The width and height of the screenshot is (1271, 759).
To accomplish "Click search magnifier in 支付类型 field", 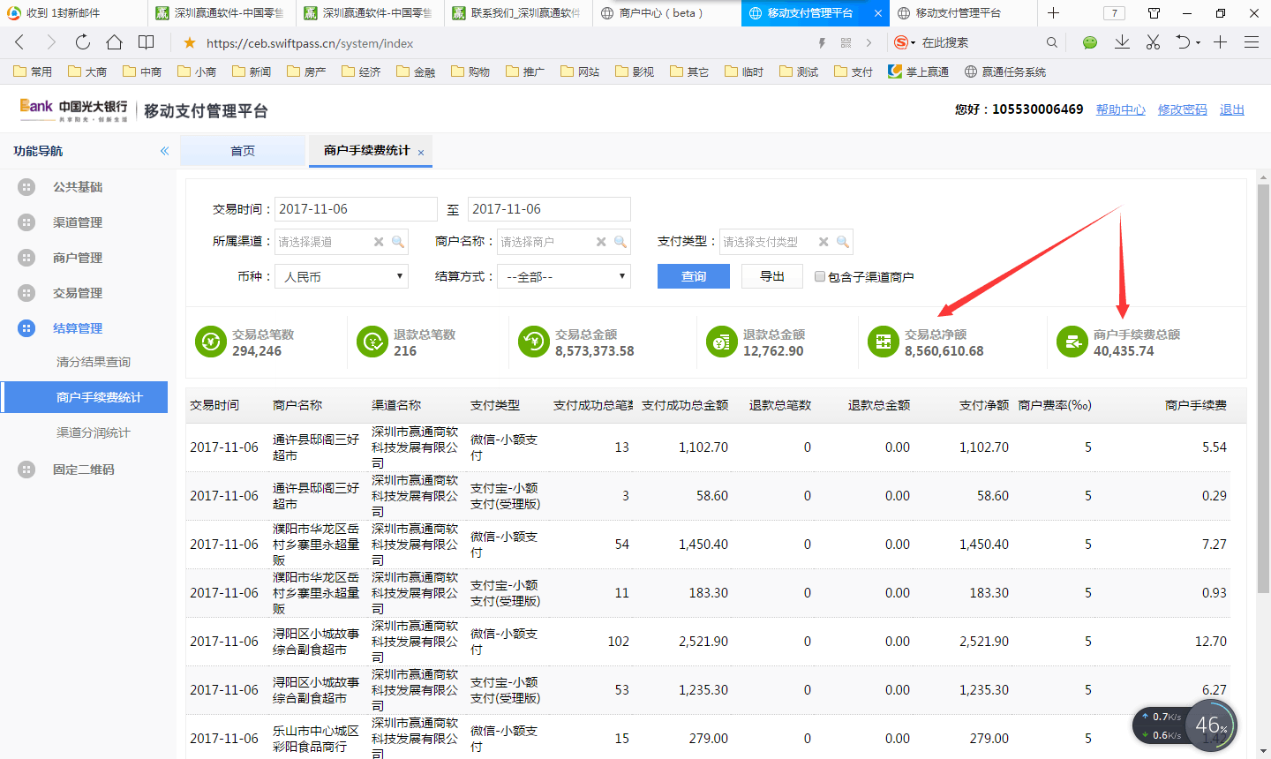I will [x=843, y=242].
